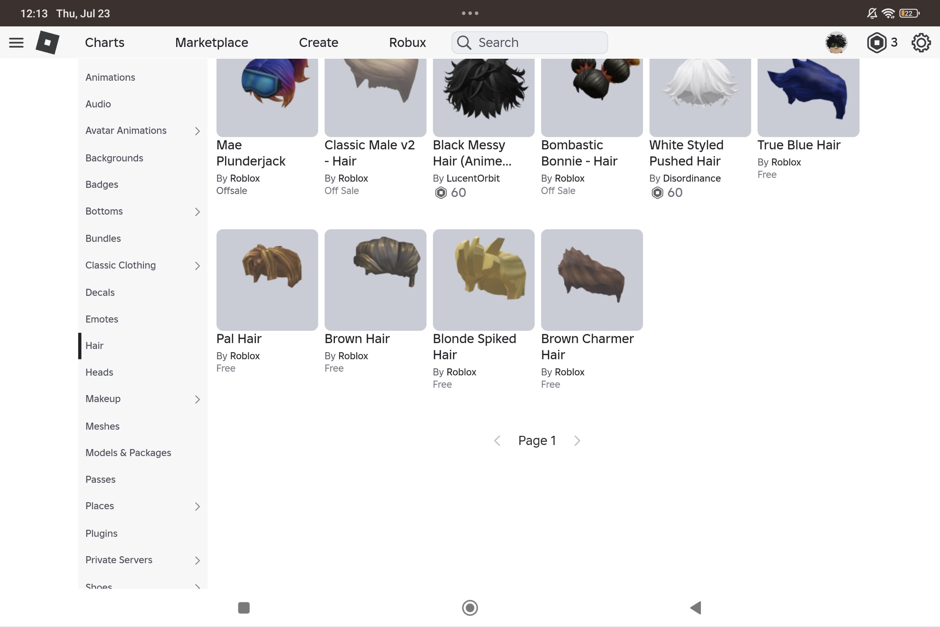Image resolution: width=940 pixels, height=627 pixels.
Task: Open the Blonde Spiked Hair thumbnail
Action: pos(484,280)
